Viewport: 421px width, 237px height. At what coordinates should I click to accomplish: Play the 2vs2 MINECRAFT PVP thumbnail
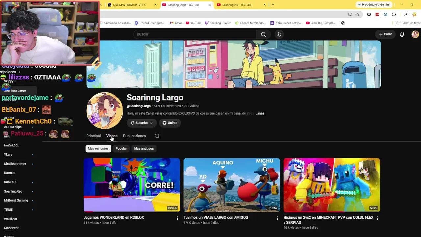(x=332, y=185)
